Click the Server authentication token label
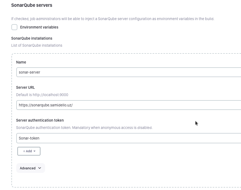 click(40, 120)
